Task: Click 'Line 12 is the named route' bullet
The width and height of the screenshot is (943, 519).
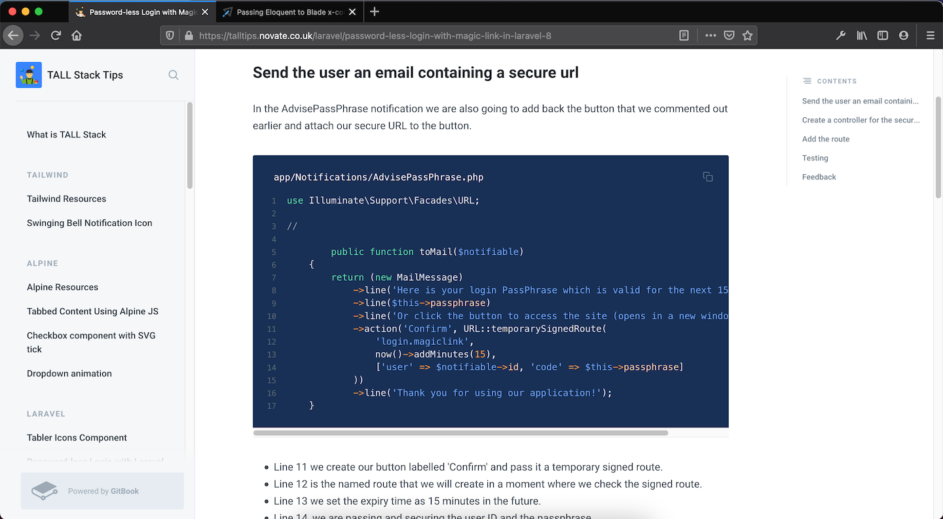Action: (x=488, y=484)
